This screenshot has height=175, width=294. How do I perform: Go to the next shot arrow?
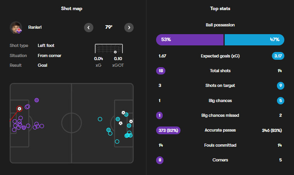point(129,28)
